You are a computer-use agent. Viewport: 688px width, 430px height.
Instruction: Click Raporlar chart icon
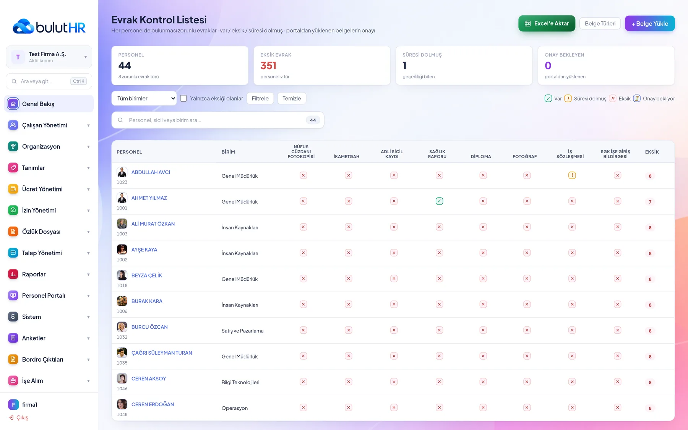[13, 274]
